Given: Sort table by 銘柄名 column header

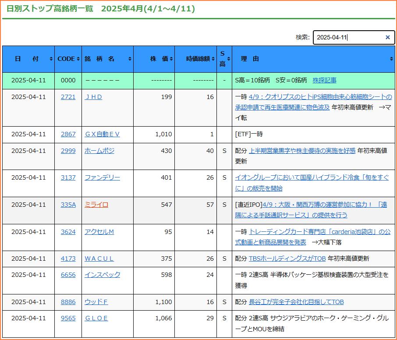Looking at the screenshot, I should point(108,59).
